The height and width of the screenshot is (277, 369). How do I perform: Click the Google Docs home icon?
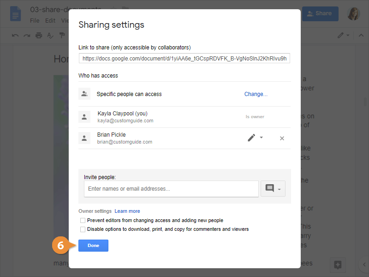click(16, 14)
